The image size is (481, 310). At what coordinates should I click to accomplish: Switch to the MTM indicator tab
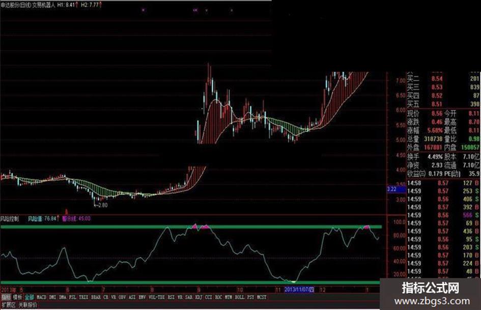click(228, 297)
